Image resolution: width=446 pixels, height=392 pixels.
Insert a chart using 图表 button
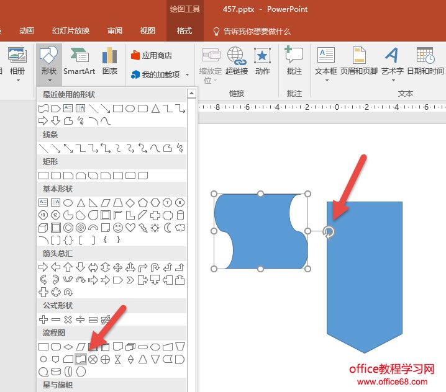[x=110, y=62]
